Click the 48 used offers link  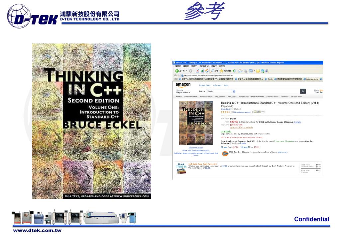(245, 147)
